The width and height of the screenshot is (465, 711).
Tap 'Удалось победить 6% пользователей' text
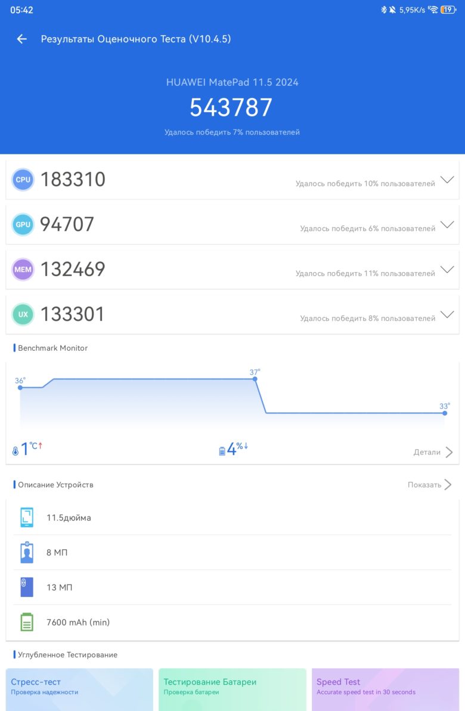[x=368, y=228]
